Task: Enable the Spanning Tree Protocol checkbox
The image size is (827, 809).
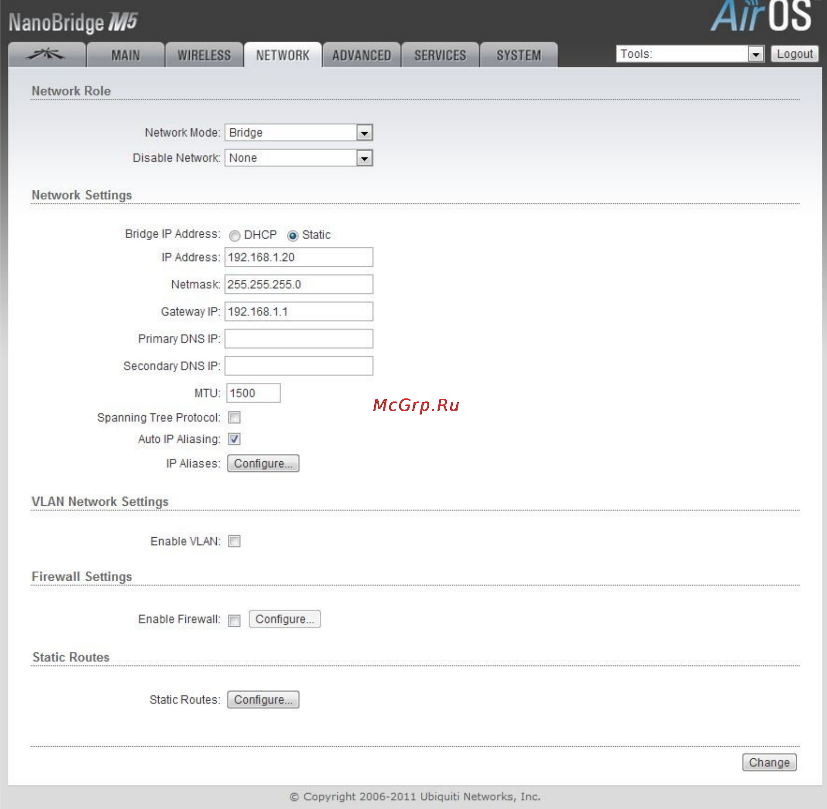Action: [234, 418]
